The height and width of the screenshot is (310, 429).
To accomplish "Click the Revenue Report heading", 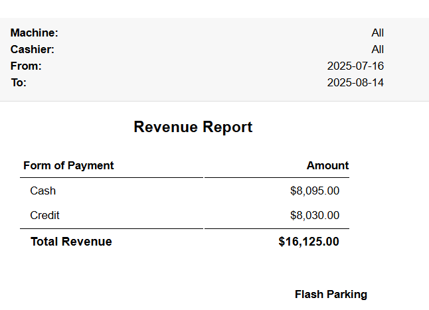I will tap(193, 127).
